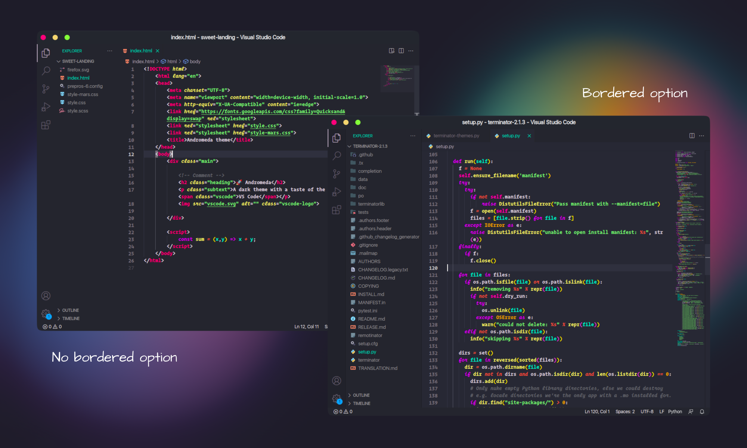Open Explorer icon in sweet-landing window activity bar
747x448 pixels.
tap(46, 53)
